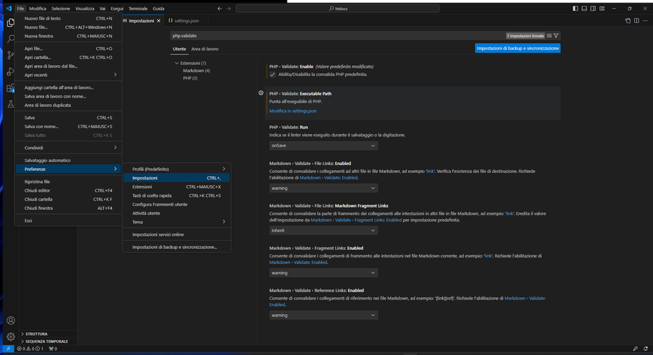This screenshot has height=355, width=653.
Task: Click the htdocs command center search box
Action: (x=338, y=8)
